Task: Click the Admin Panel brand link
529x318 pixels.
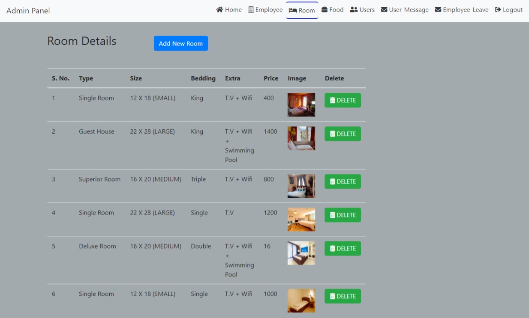Action: point(28,11)
